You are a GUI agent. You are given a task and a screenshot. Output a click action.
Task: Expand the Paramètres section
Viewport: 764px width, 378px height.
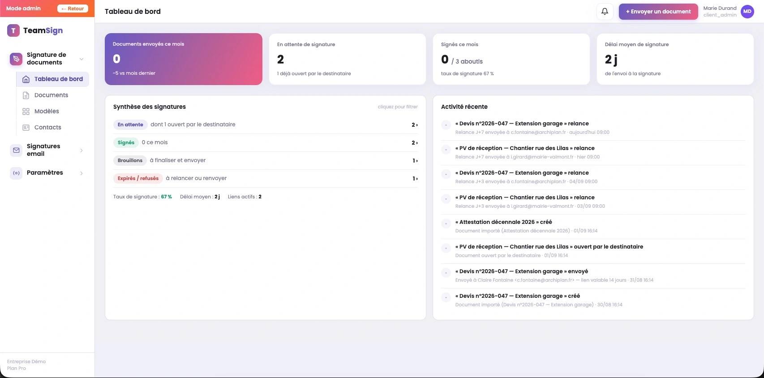click(82, 173)
